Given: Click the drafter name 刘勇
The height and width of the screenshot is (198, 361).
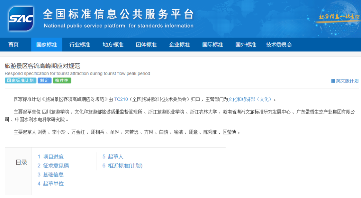Looking at the screenshot, I should point(42,132).
